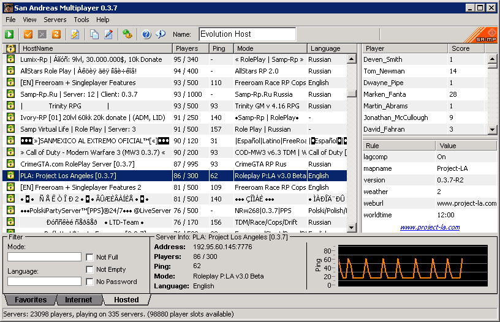This screenshot has height=322, width=500.
Task: Click the blue question mark Help icon
Action: [146, 34]
